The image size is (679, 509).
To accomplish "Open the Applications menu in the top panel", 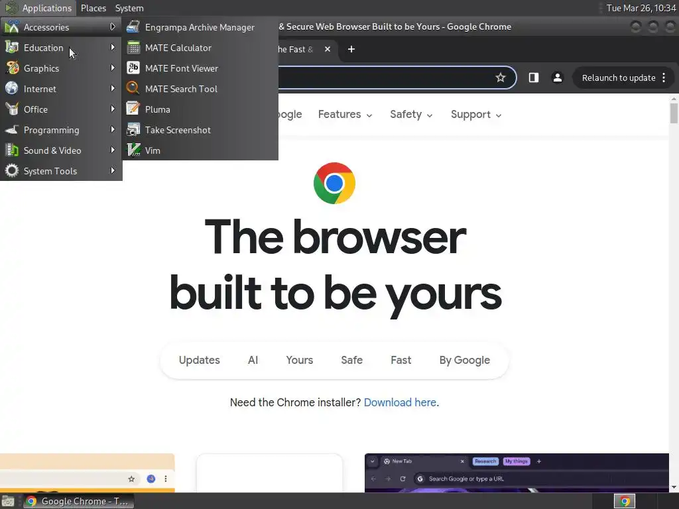I will [x=39, y=8].
